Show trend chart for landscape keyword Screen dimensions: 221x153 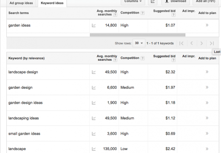tap(93, 149)
